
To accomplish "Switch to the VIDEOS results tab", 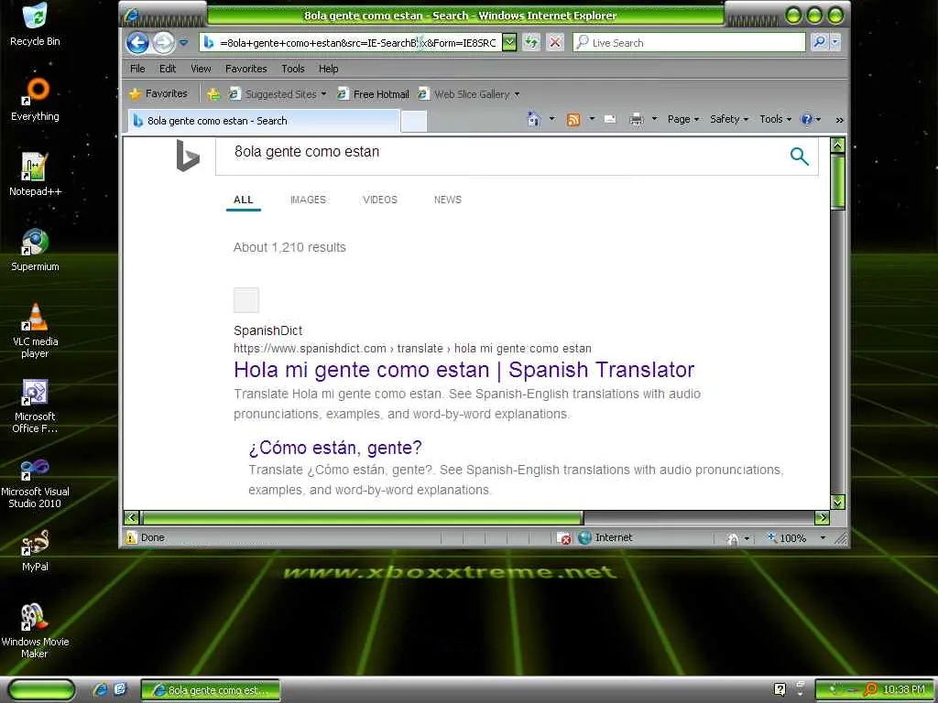I will tap(380, 200).
